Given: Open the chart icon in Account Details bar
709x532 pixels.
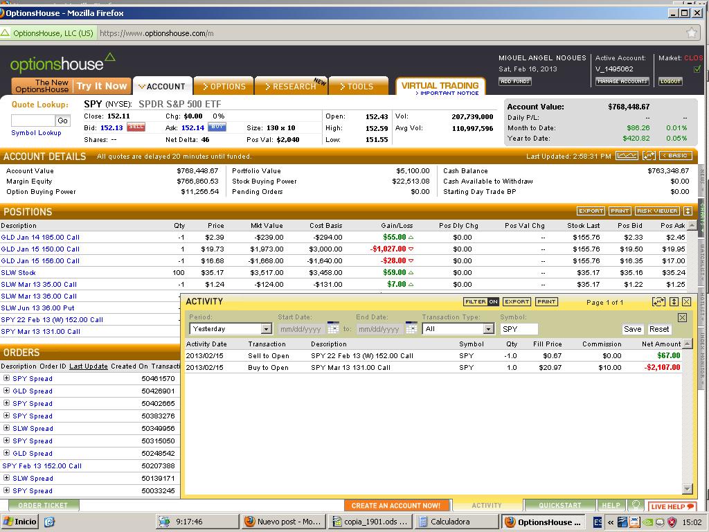Looking at the screenshot, I should tap(627, 156).
